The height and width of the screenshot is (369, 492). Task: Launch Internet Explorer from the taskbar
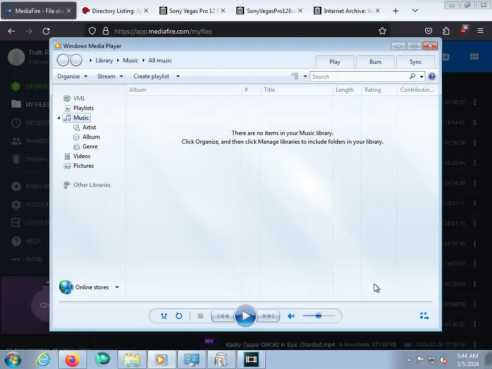[x=43, y=359]
